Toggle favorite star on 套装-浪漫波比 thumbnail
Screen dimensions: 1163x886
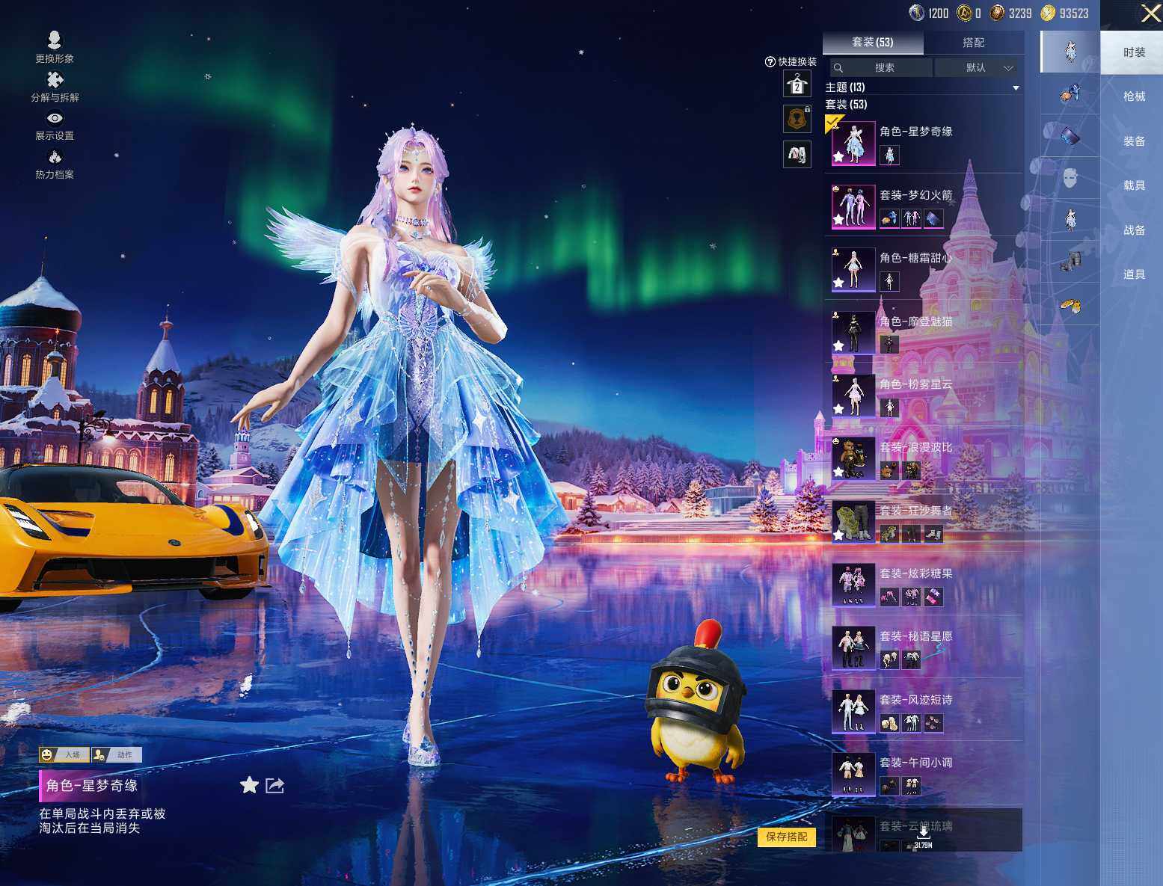coord(839,472)
